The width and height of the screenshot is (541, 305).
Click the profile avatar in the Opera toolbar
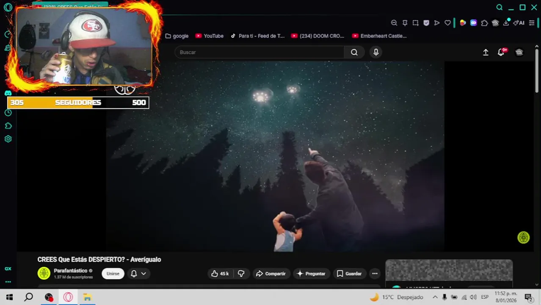495,23
